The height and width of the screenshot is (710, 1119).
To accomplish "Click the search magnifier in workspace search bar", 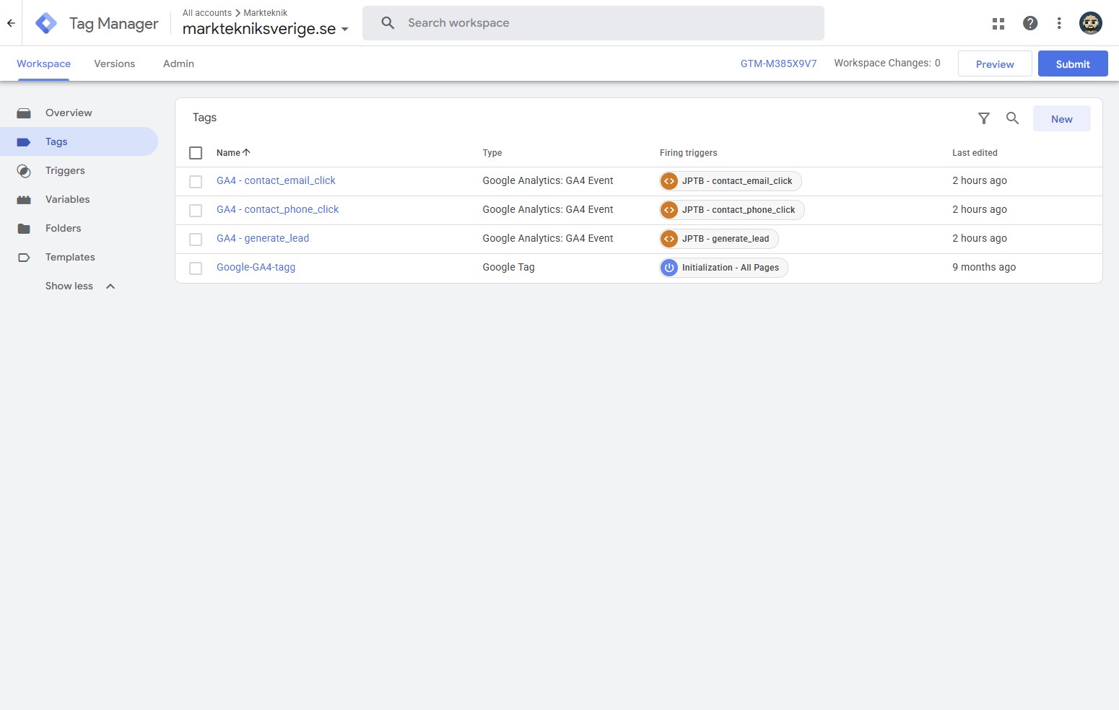I will [388, 23].
